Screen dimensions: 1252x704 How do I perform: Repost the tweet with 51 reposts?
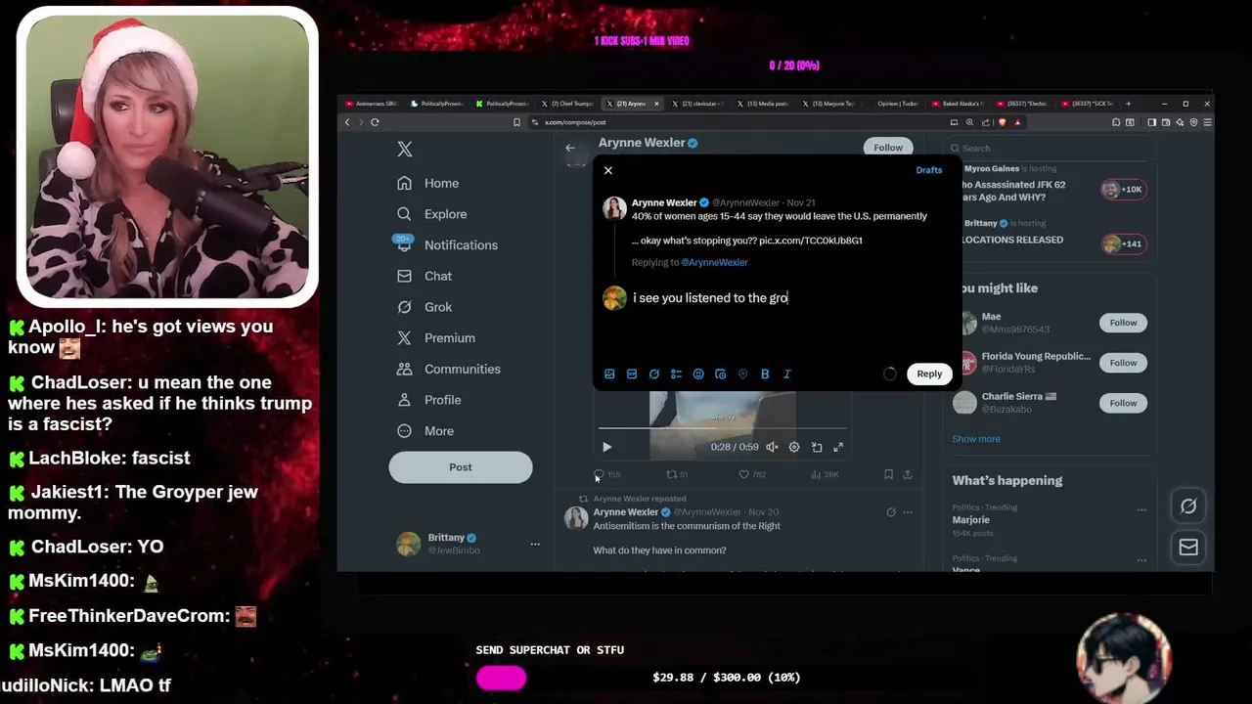pyautogui.click(x=677, y=474)
